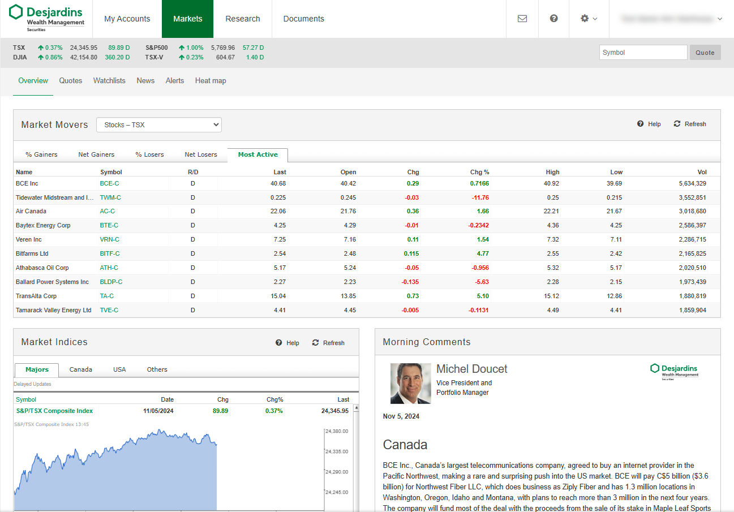Viewport: 734px width, 512px height.
Task: Switch to Net Gainers tab
Action: [96, 154]
